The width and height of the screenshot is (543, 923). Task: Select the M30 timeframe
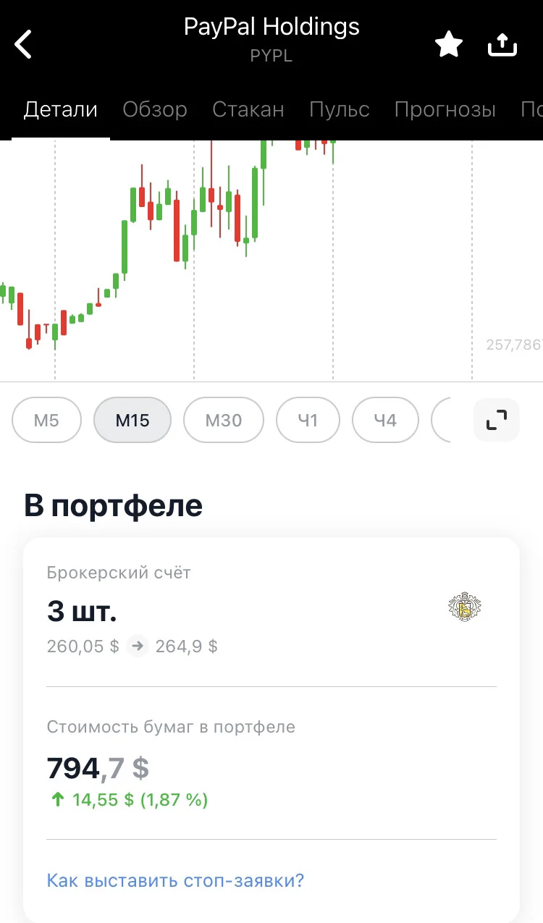pos(224,420)
